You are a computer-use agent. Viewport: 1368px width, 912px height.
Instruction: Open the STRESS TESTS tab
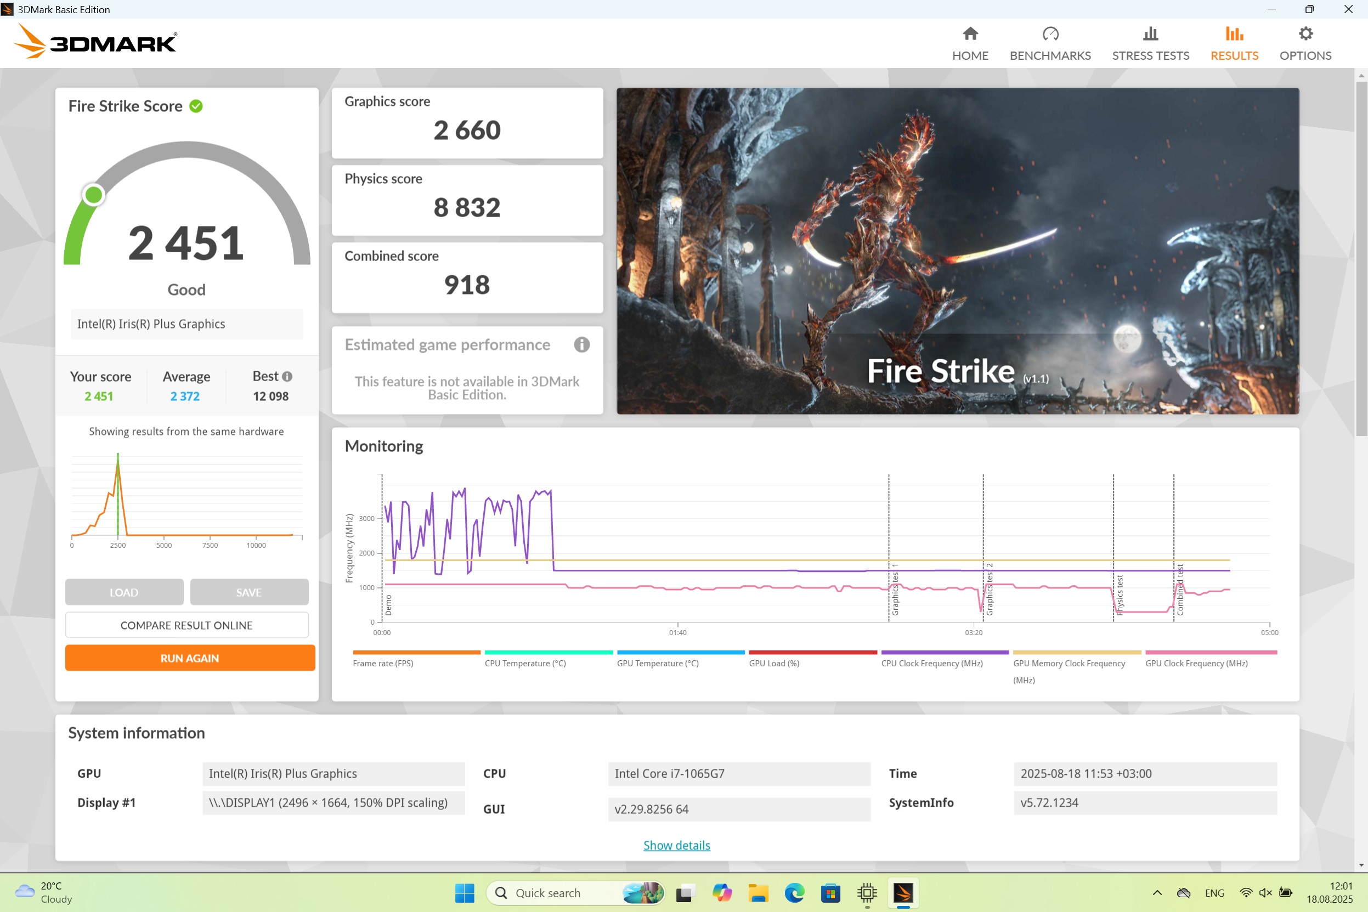(1150, 44)
